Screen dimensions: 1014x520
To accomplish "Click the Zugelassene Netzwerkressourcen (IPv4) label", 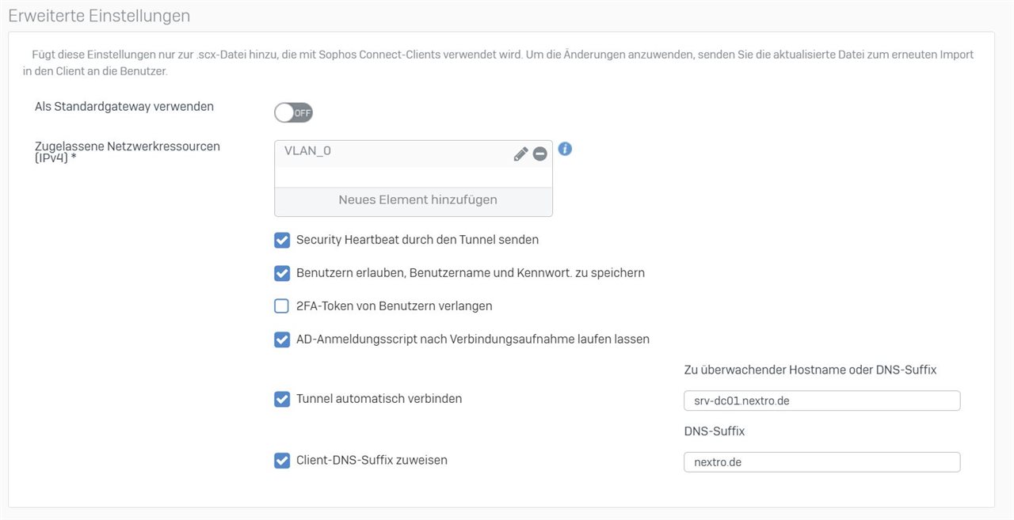I will pyautogui.click(x=127, y=152).
